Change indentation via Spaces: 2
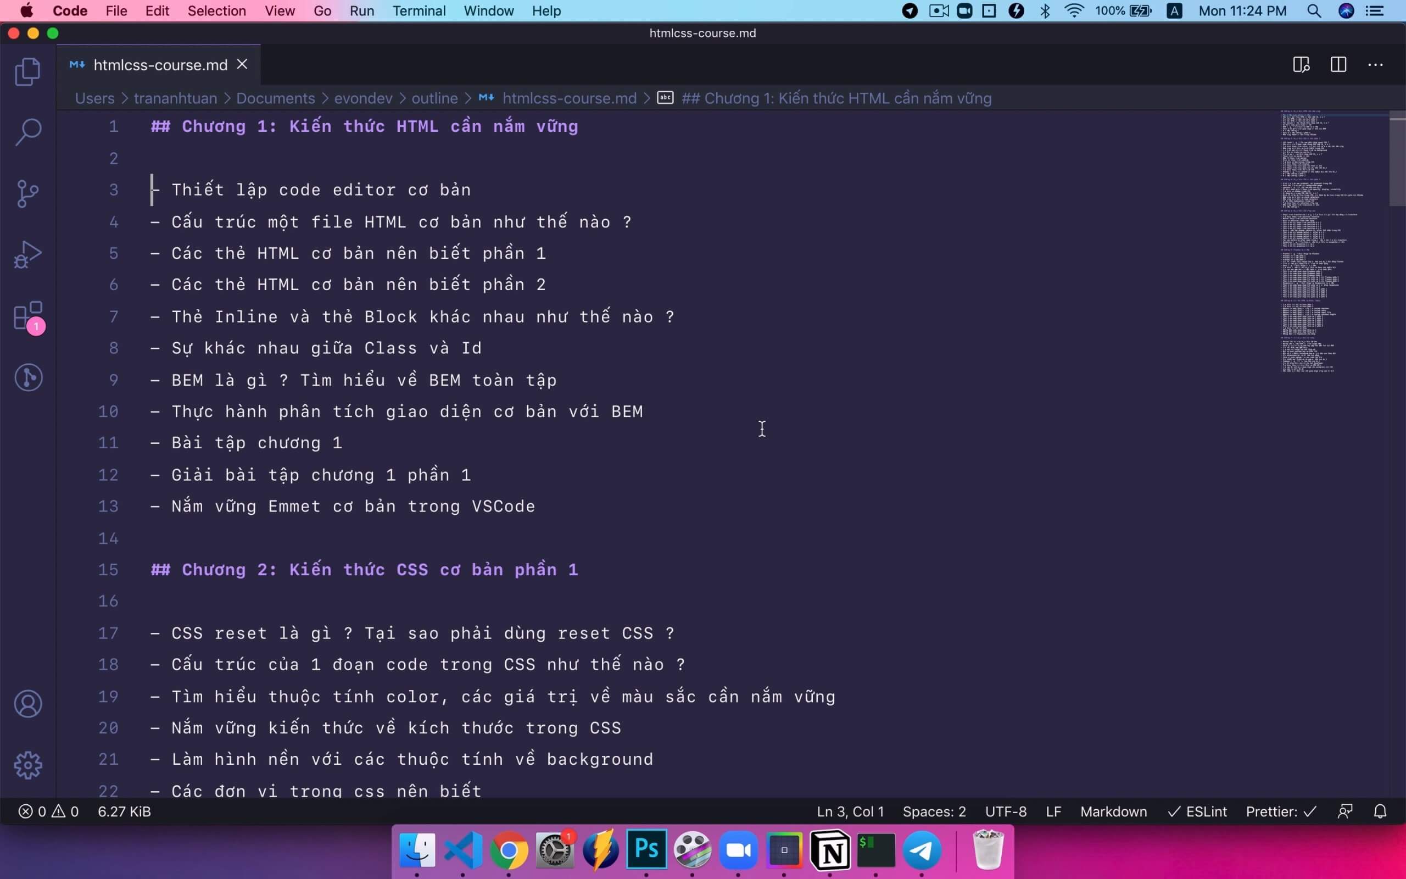1406x879 pixels. click(934, 811)
